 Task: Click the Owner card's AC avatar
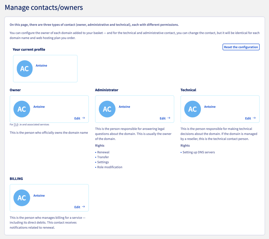[x=22, y=109]
